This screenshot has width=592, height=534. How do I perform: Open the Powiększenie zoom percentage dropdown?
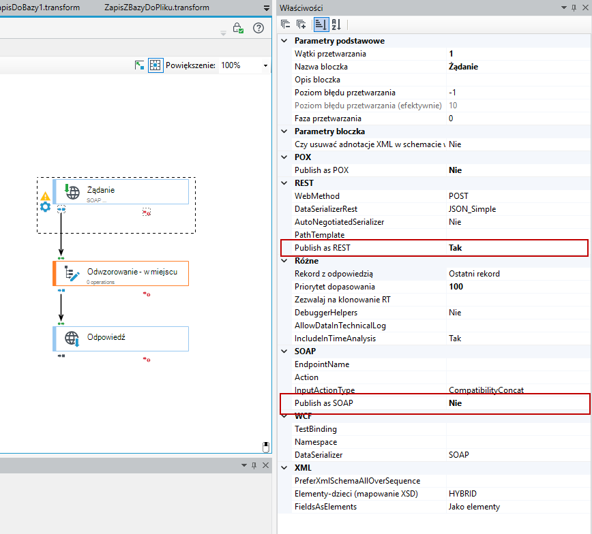pyautogui.click(x=265, y=65)
